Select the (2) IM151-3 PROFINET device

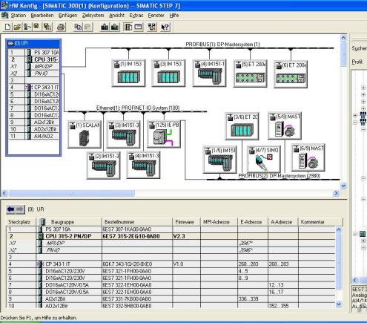(x=104, y=166)
